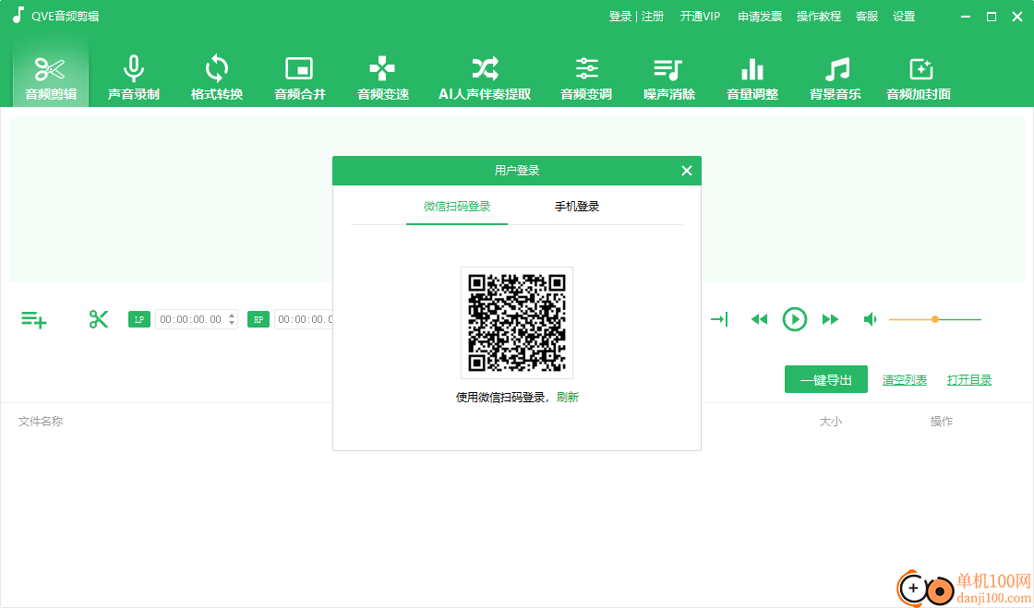Click the 清空列表 clear list link
The height and width of the screenshot is (608, 1034).
[904, 380]
